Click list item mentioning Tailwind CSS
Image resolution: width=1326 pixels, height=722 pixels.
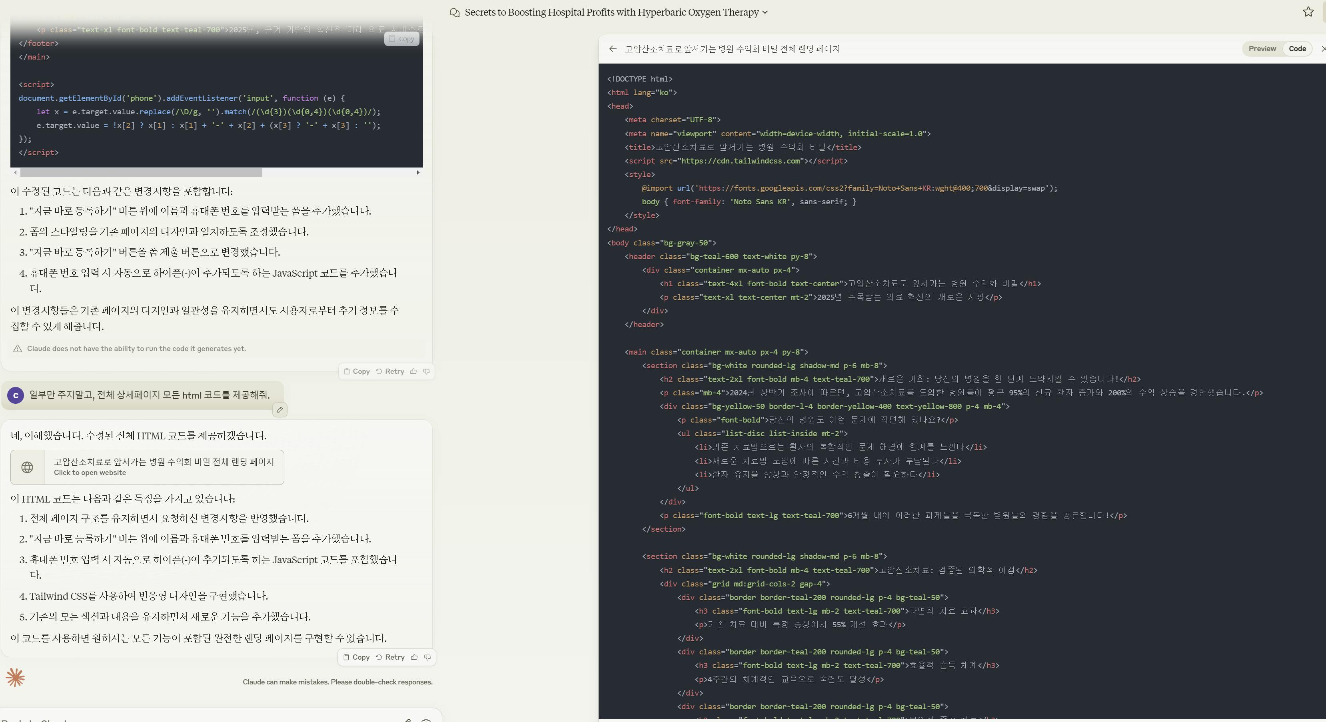[149, 596]
